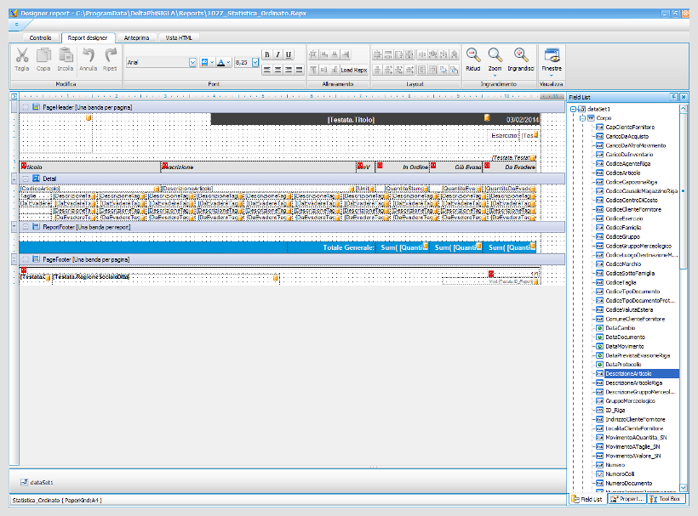Toggle bold formatting
The image size is (698, 516).
point(267,54)
